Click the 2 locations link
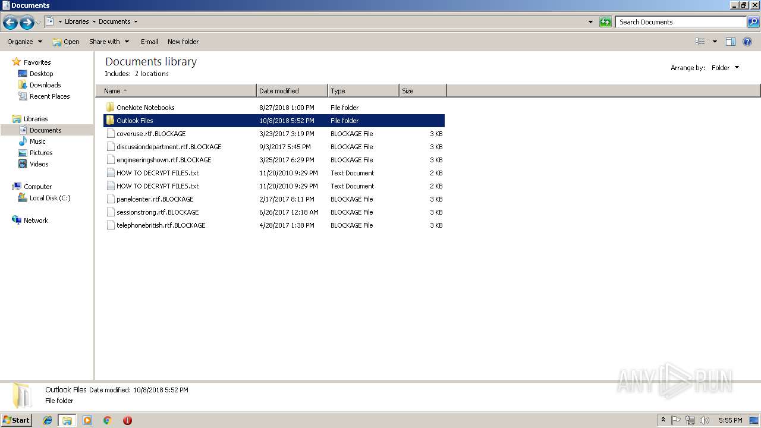The image size is (761, 428). 152,74
